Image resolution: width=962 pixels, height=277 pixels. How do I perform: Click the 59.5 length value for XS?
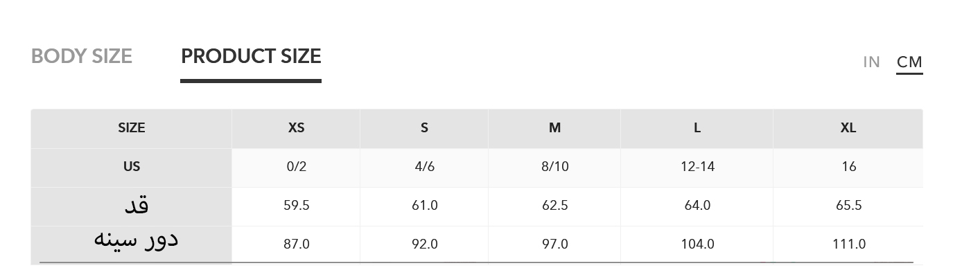tap(296, 206)
